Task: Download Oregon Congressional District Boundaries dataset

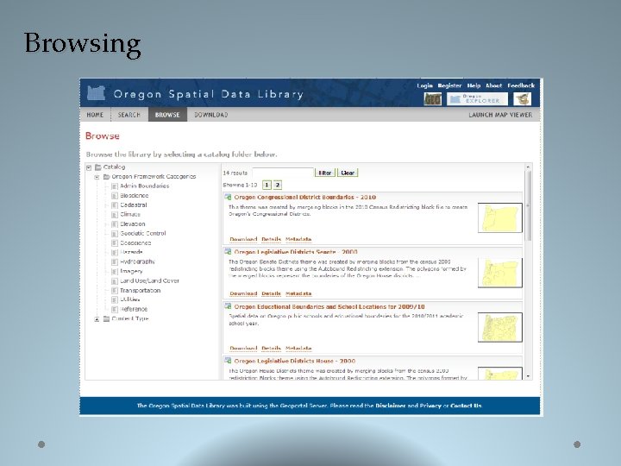Action: [x=243, y=239]
